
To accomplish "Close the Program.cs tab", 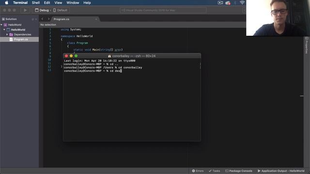I will pyautogui.click(x=96, y=19).
